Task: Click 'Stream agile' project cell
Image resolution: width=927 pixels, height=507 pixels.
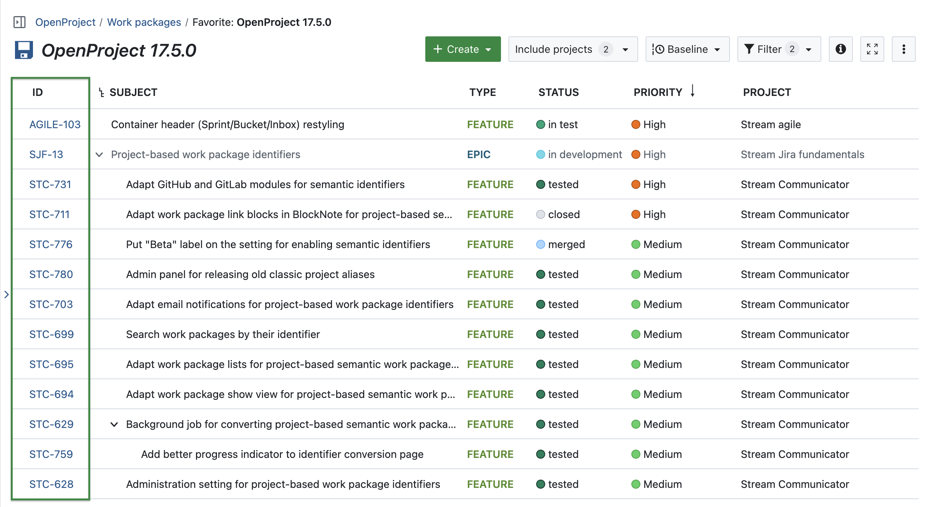Action: 770,124
